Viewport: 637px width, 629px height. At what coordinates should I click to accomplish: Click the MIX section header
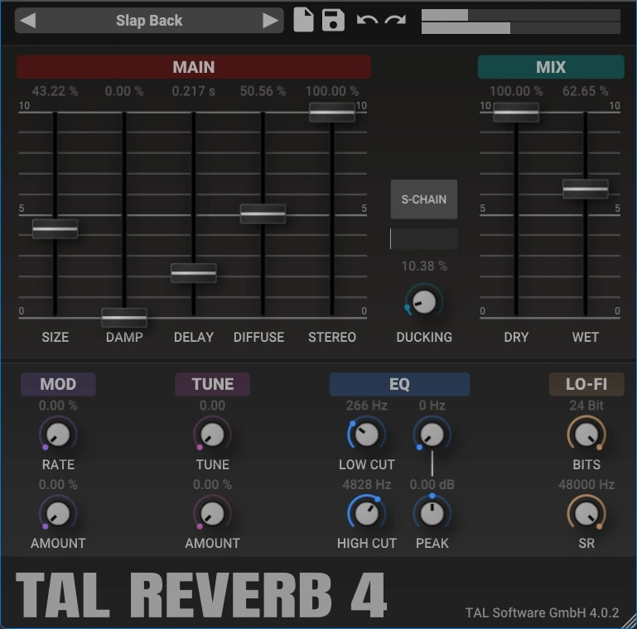point(551,67)
